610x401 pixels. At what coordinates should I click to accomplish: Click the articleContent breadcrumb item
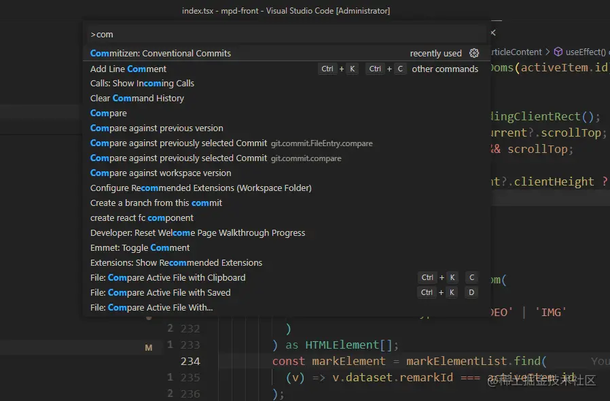(x=516, y=52)
